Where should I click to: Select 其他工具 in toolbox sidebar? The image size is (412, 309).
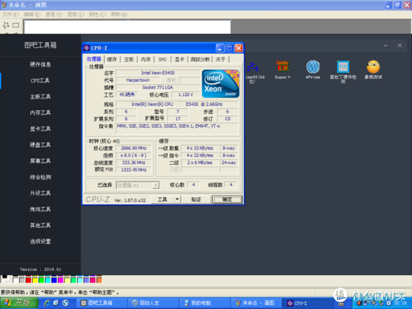(x=40, y=225)
